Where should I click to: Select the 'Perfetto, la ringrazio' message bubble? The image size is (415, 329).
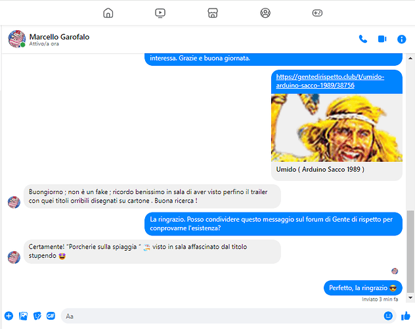[x=363, y=288]
